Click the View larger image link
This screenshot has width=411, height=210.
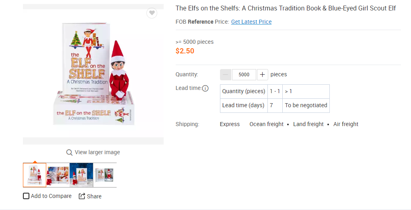(x=97, y=152)
